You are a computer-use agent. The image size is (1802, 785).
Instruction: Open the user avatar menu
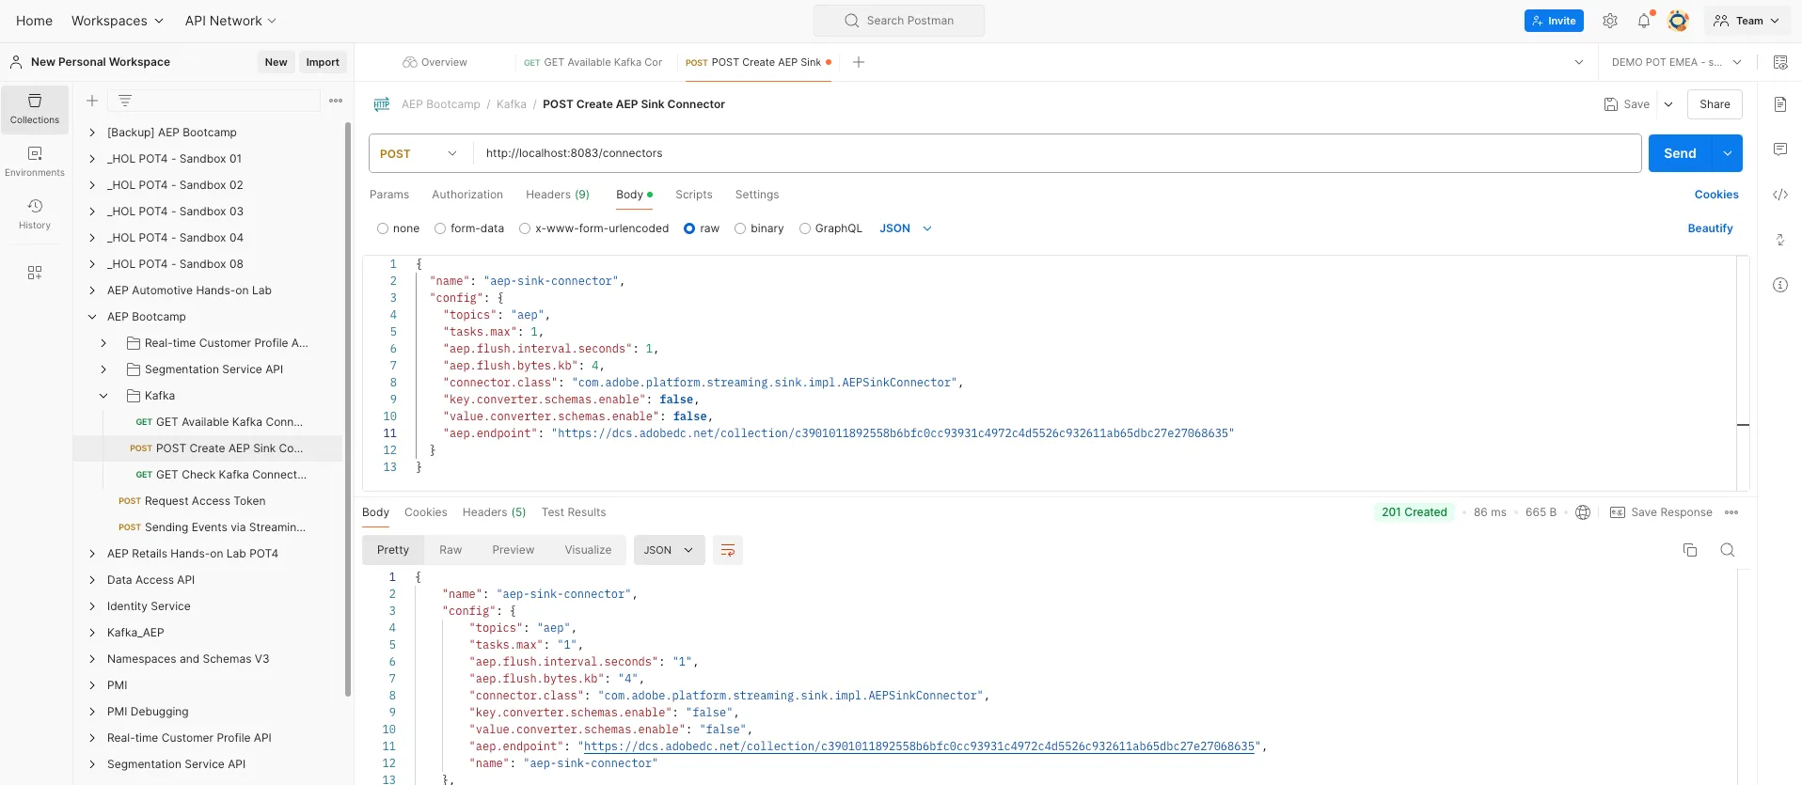tap(1678, 21)
